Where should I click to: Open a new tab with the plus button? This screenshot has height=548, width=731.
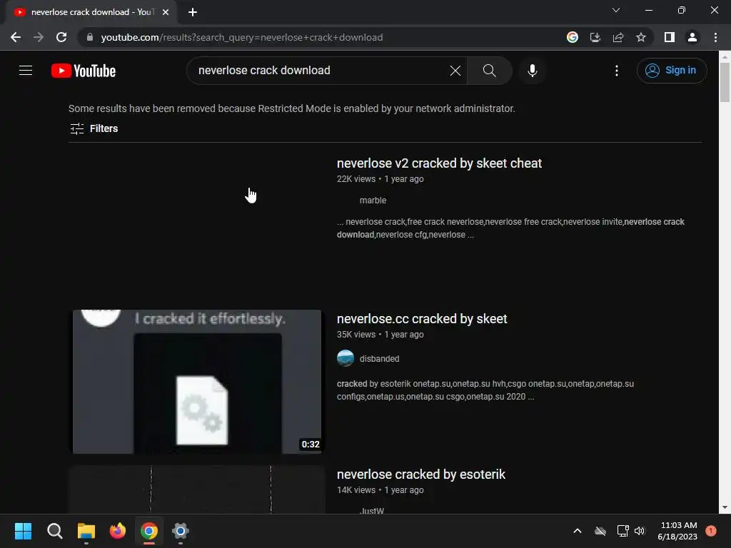193,12
